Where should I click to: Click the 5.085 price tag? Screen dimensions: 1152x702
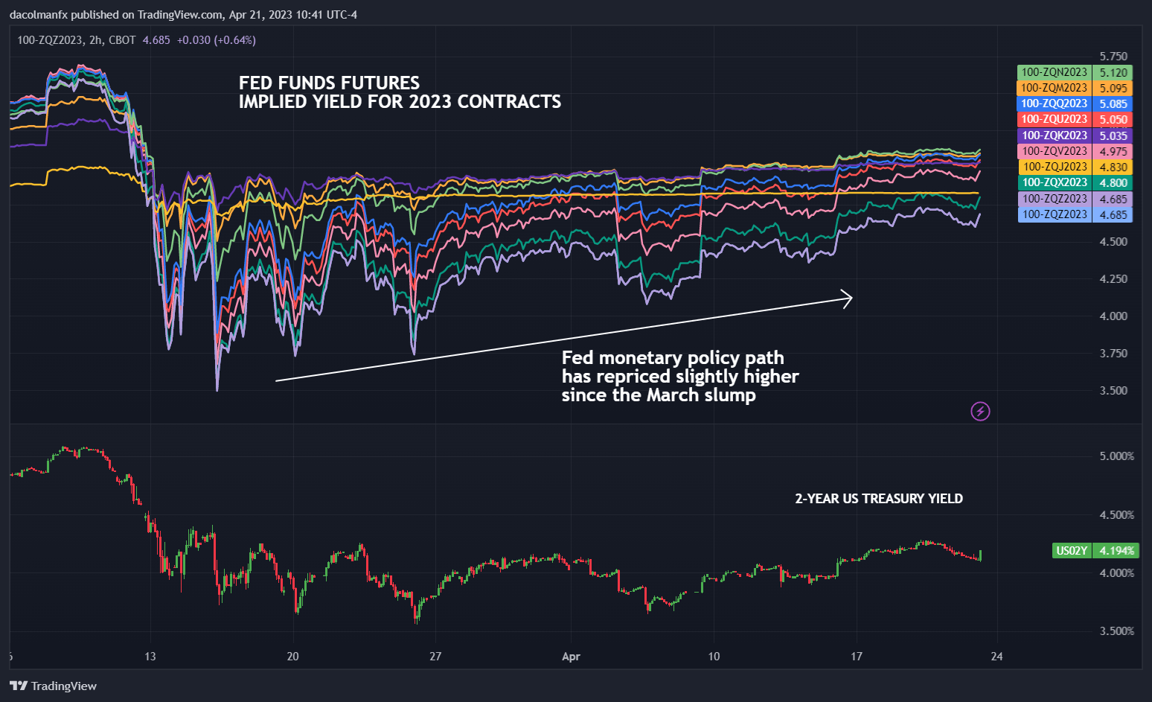click(1113, 103)
